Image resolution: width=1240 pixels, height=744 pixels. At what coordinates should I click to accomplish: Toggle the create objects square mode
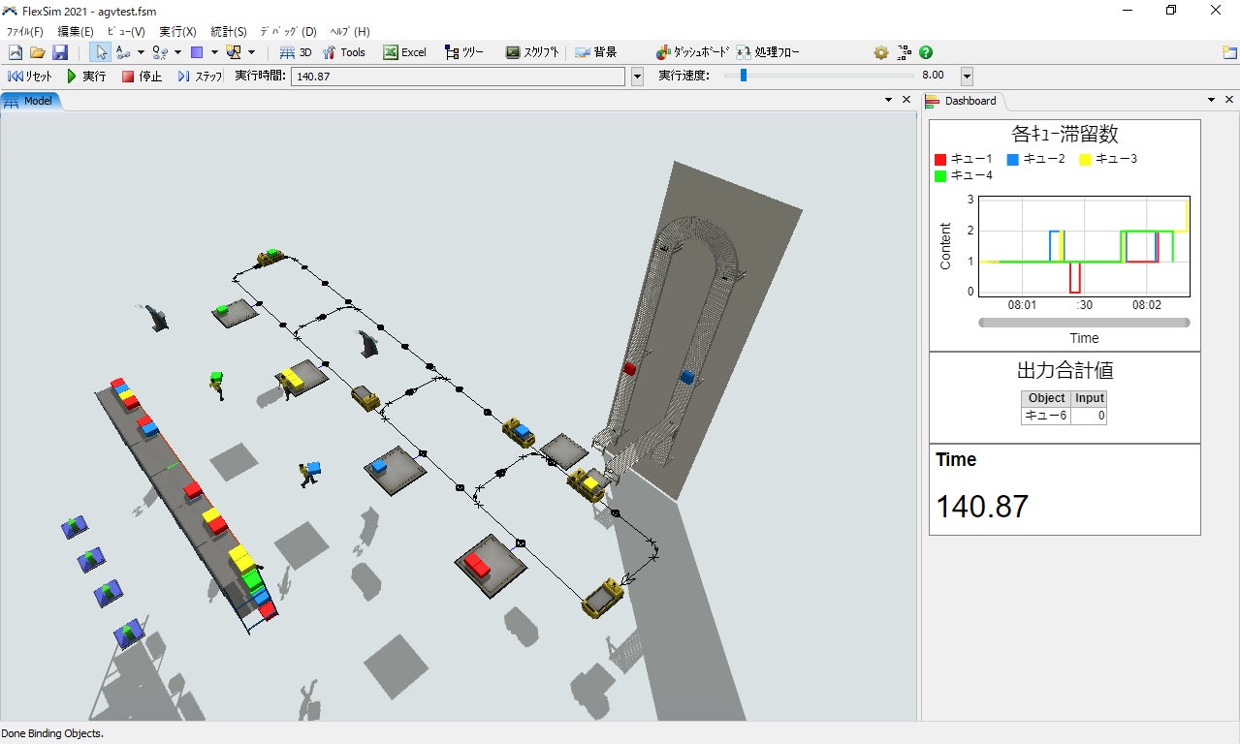click(197, 52)
